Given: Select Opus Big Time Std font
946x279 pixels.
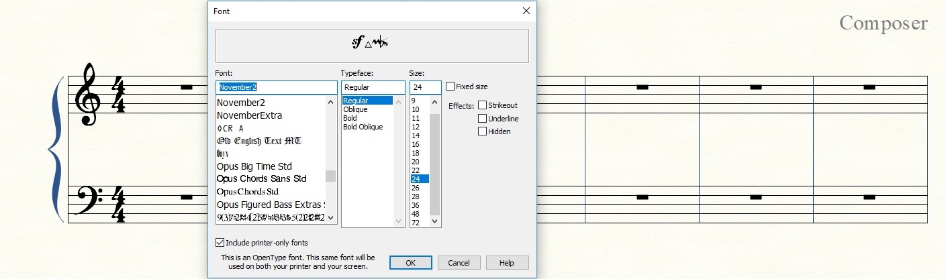Looking at the screenshot, I should pyautogui.click(x=254, y=166).
